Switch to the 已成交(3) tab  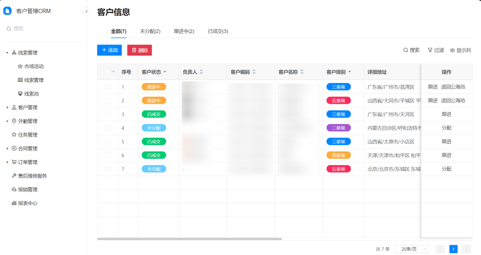tap(218, 31)
